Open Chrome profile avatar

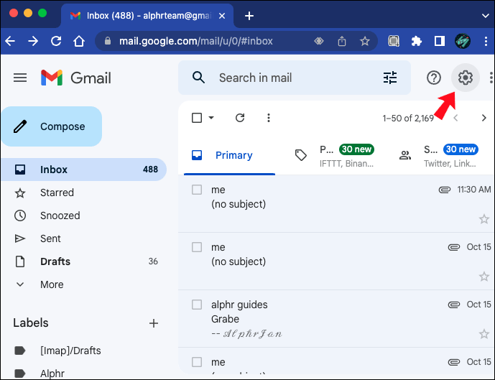pos(463,41)
